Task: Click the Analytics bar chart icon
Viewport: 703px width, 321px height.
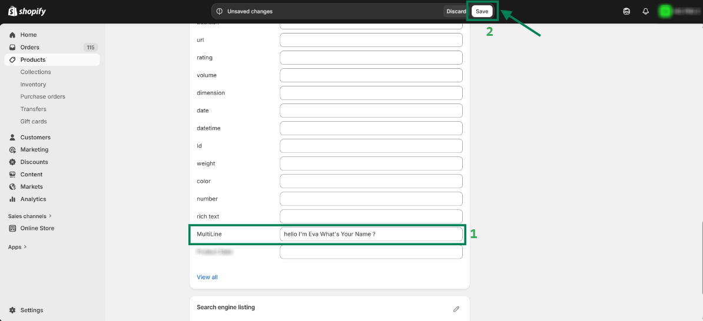Action: point(12,199)
